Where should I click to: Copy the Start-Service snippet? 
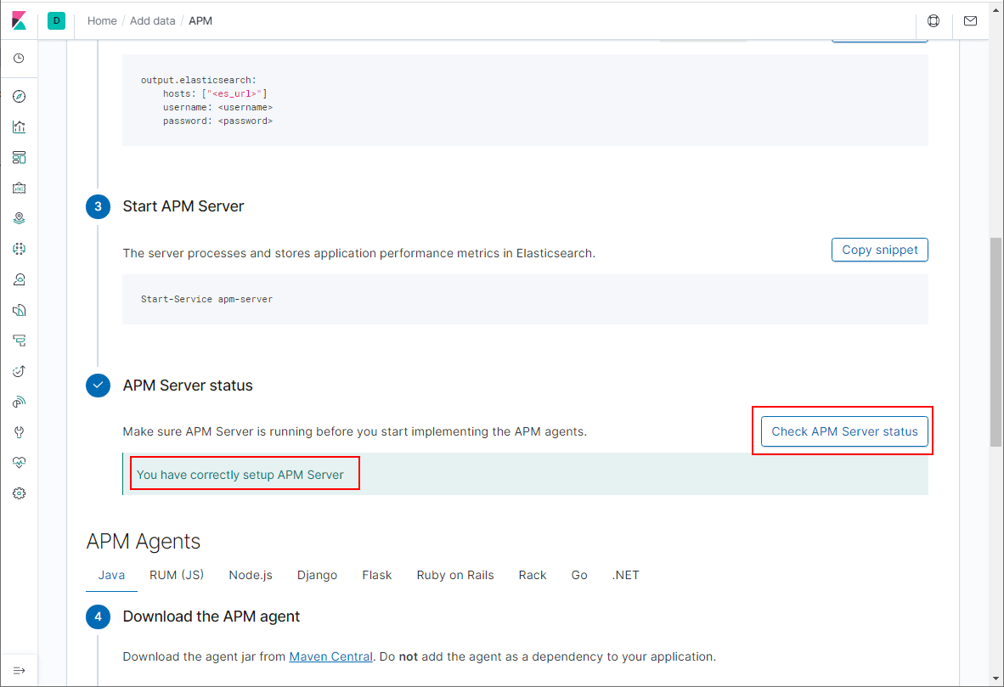pyautogui.click(x=880, y=250)
